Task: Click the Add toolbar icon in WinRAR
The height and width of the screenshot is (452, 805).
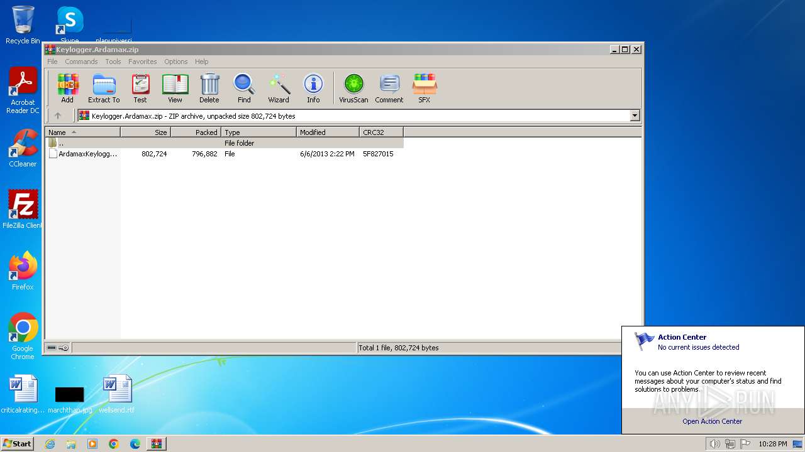Action: pyautogui.click(x=67, y=88)
